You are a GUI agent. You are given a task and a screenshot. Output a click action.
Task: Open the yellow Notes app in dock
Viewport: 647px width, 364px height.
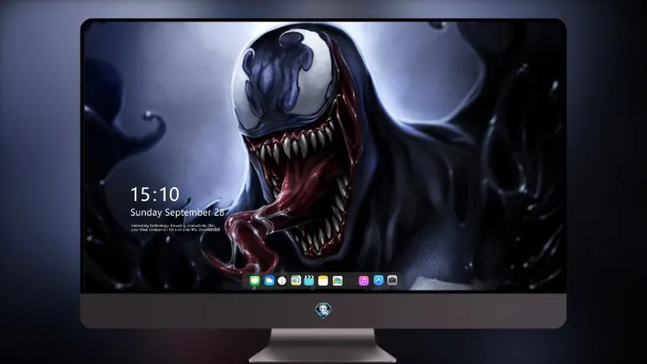(323, 280)
